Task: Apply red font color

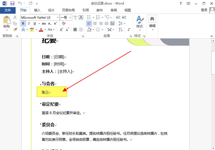Action: click(x=41, y=30)
